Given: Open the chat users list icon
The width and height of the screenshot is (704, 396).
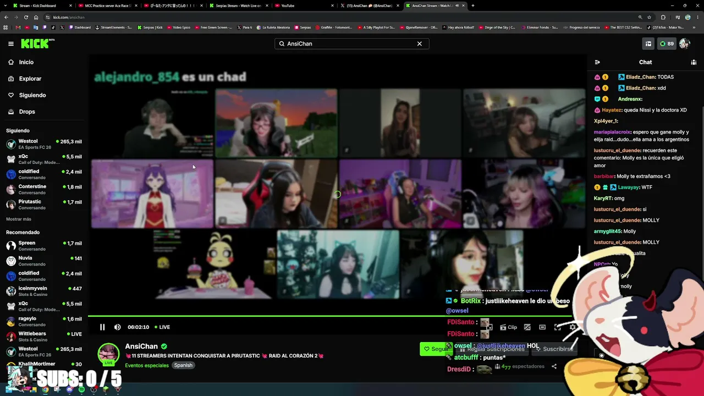Looking at the screenshot, I should 694,62.
